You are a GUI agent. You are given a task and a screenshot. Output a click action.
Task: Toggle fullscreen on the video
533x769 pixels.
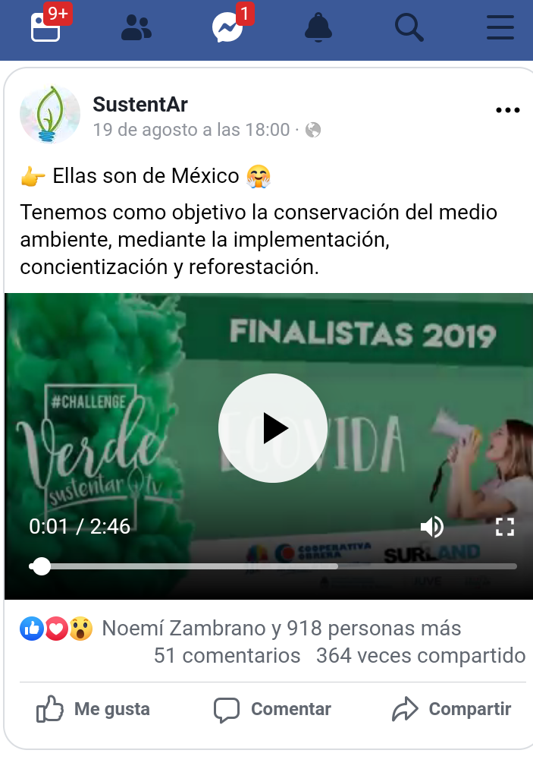(x=505, y=527)
